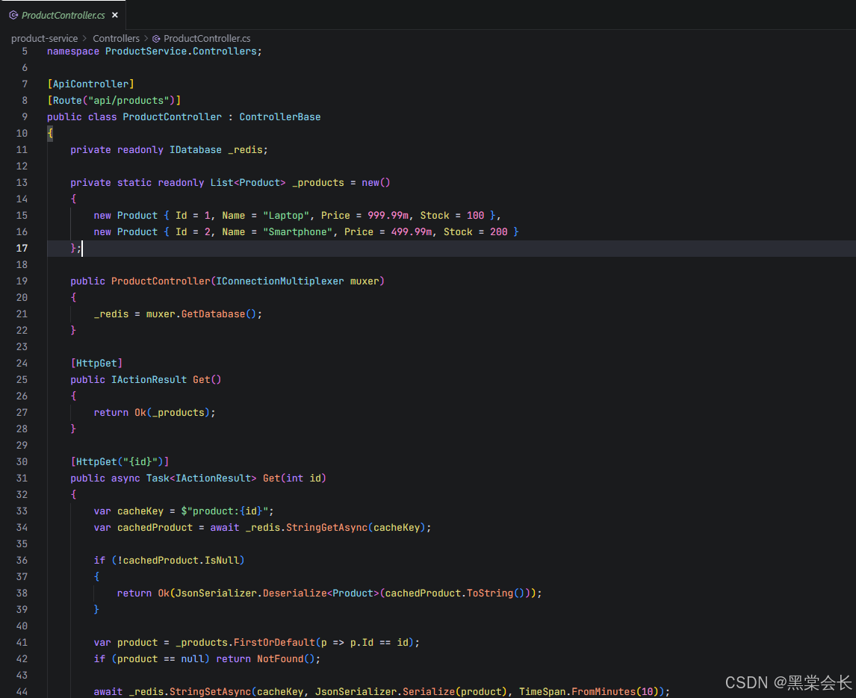Click line number 31 in gutter
856x698 pixels.
22,478
